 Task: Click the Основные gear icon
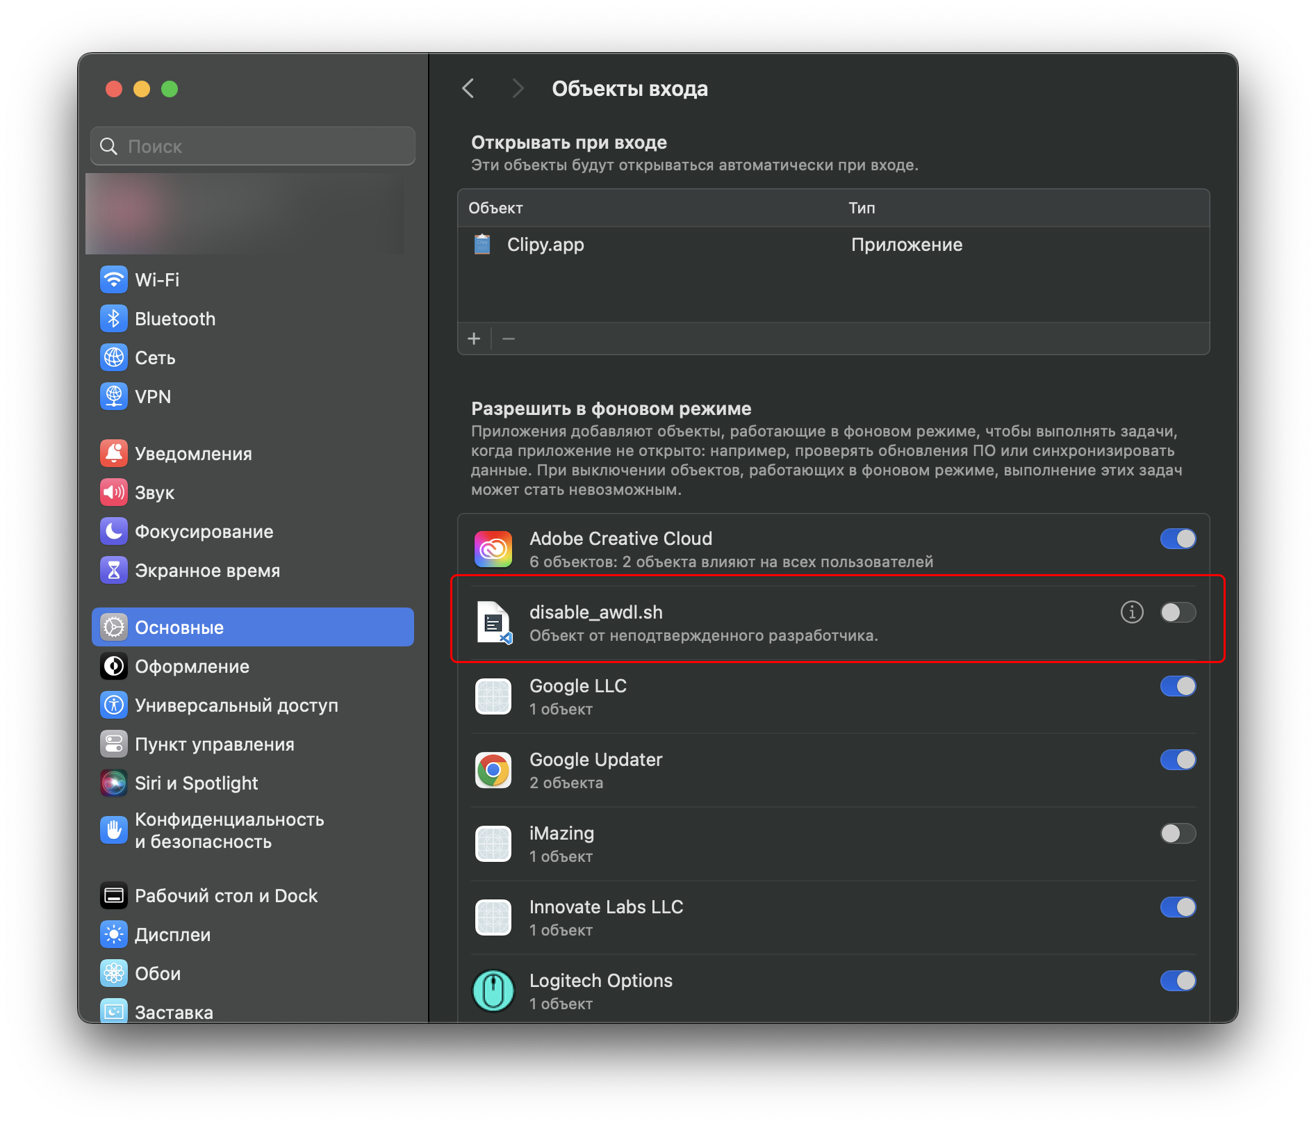pos(114,628)
